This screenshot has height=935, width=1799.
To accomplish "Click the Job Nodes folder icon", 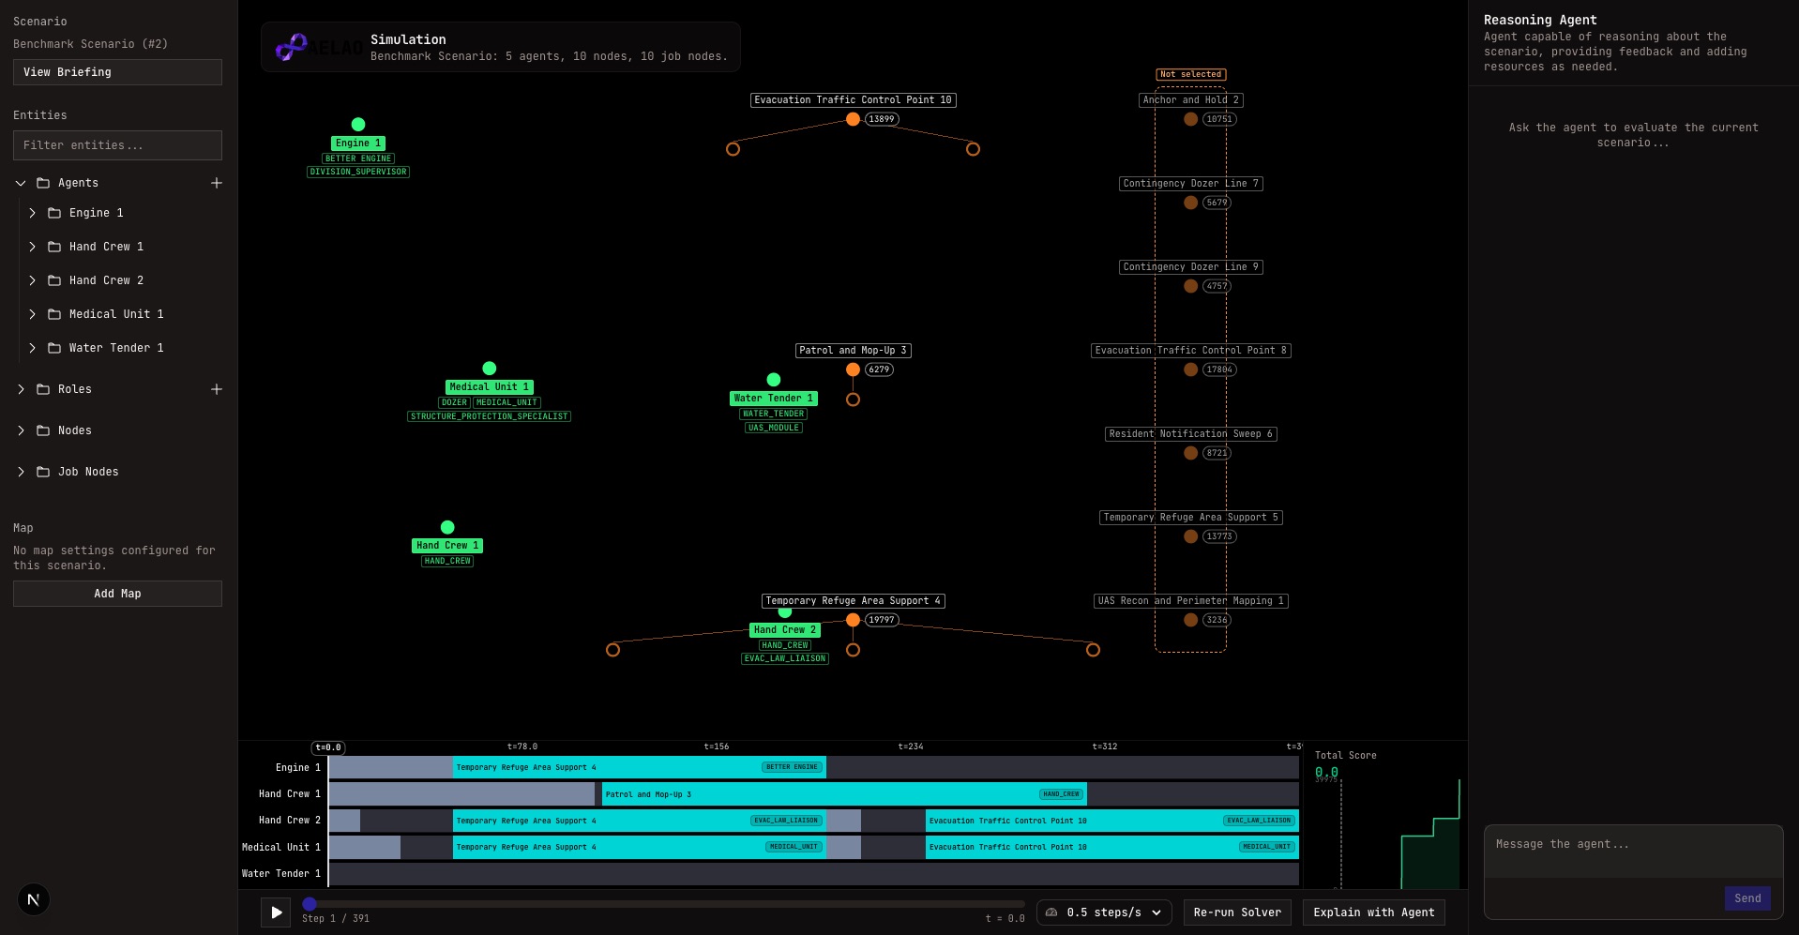I will 43,472.
